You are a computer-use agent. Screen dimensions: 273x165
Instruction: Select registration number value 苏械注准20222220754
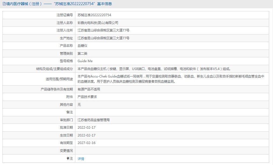click(x=94, y=15)
